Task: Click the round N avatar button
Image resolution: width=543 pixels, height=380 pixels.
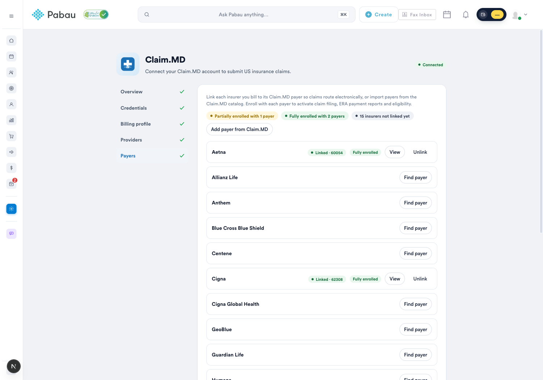Action: [x=13, y=366]
